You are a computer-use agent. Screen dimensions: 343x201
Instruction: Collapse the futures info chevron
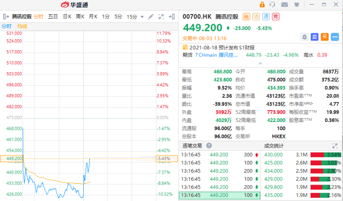tap(260, 63)
